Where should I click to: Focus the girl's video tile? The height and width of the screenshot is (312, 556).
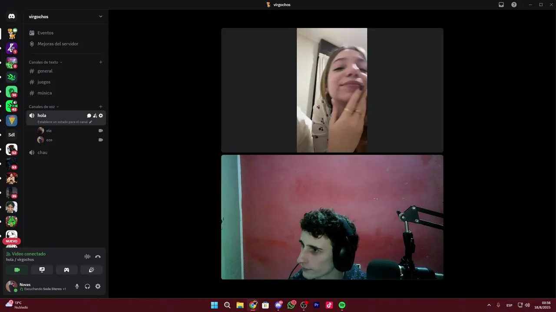coord(332,90)
